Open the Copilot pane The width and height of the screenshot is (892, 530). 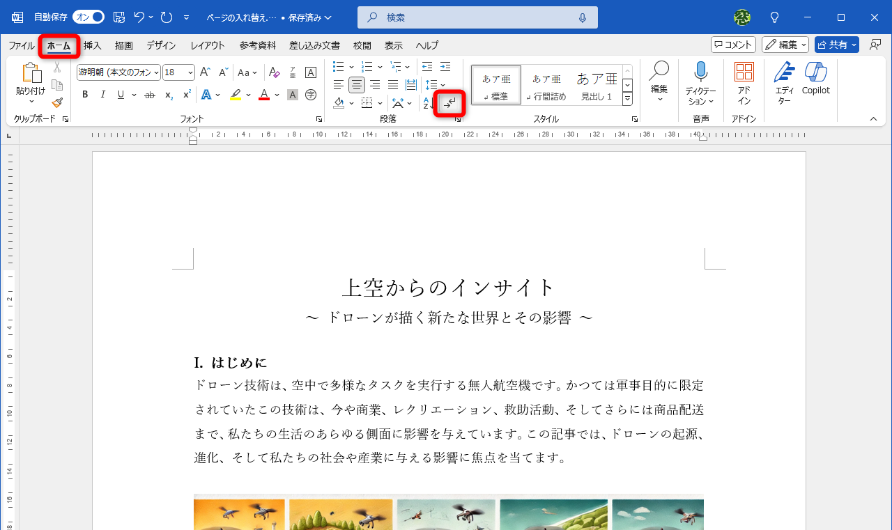815,80
